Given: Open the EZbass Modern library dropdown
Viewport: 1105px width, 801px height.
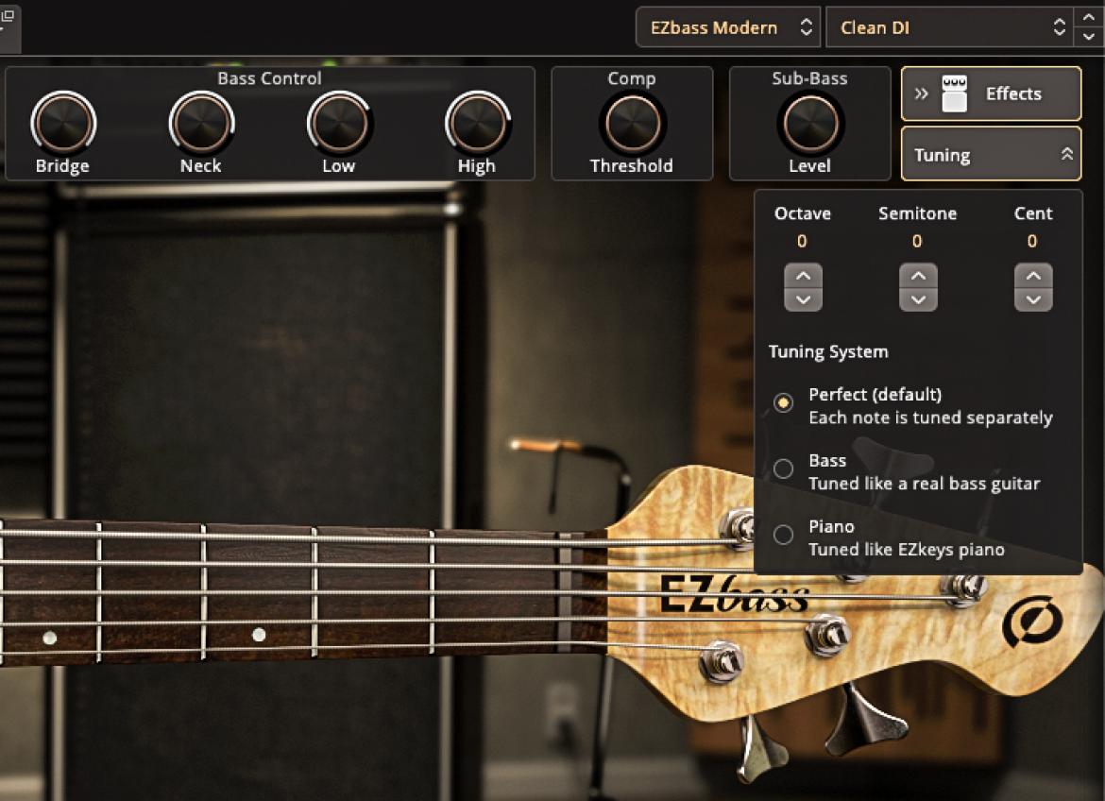Looking at the screenshot, I should (x=728, y=27).
